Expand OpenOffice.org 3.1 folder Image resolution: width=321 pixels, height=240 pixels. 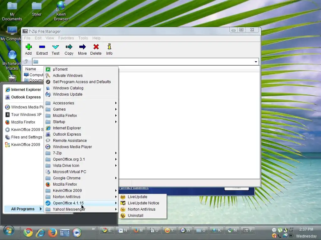[x=82, y=159]
